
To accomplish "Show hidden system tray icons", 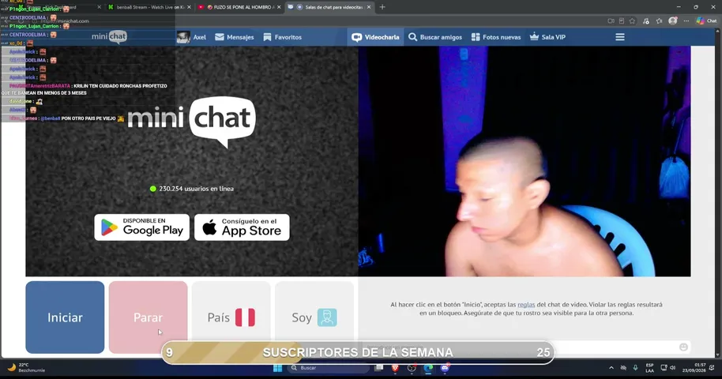I will [611, 368].
